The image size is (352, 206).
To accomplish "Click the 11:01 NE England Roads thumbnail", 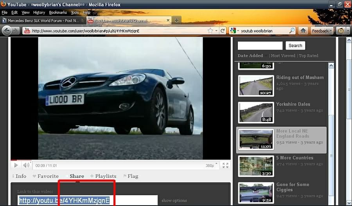I will click(x=256, y=139).
